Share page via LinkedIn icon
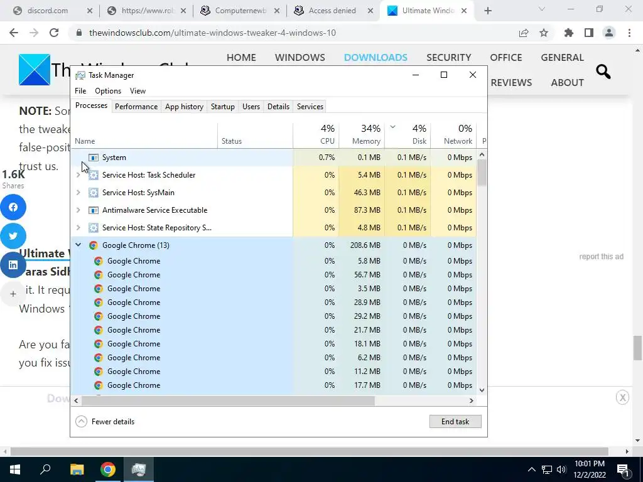 [13, 265]
